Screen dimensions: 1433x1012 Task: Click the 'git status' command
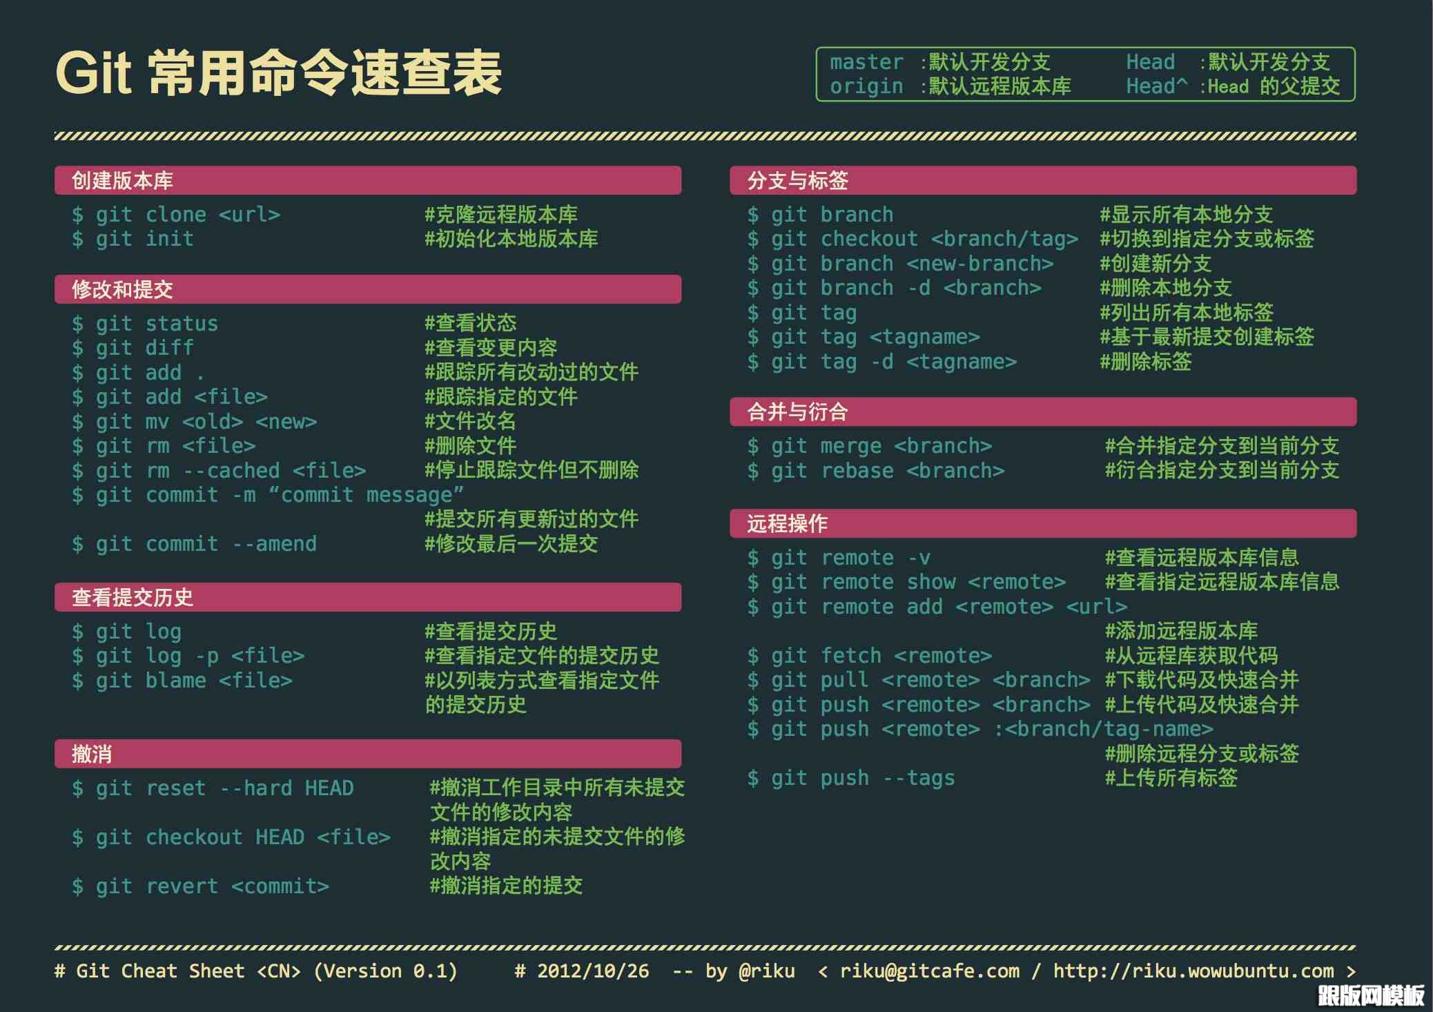click(145, 324)
